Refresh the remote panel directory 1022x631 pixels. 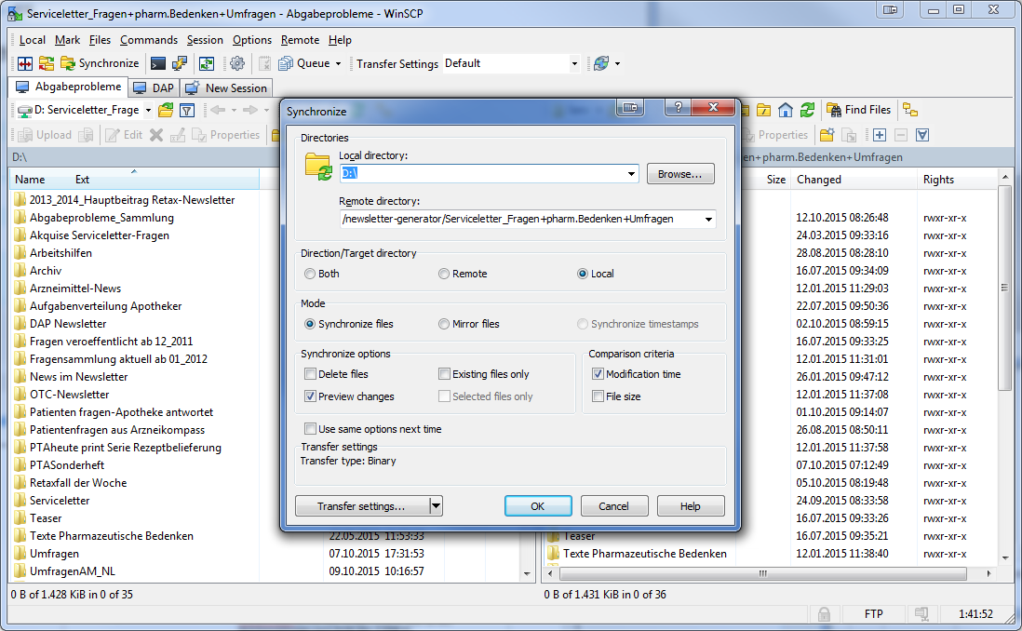point(807,110)
